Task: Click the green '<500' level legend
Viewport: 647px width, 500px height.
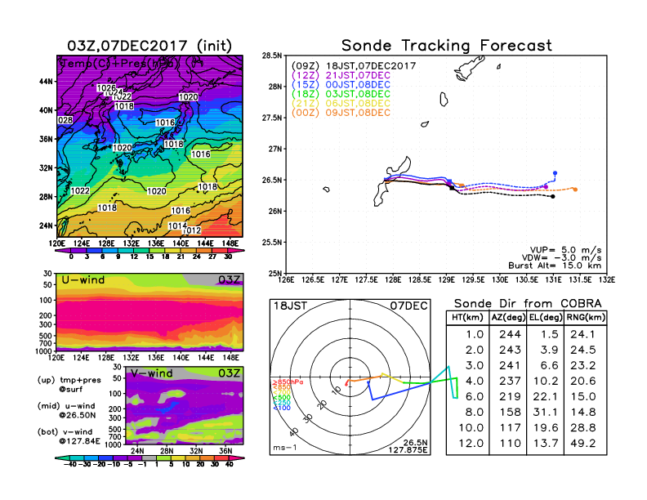Action: (x=281, y=397)
